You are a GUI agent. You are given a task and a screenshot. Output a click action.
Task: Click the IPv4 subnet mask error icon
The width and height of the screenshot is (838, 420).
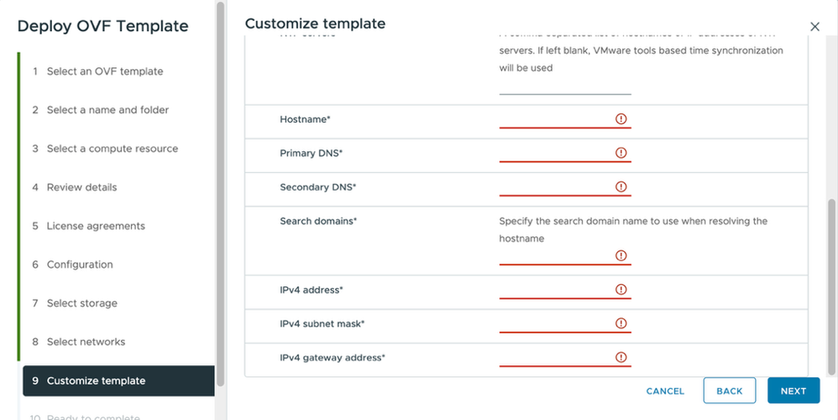pos(621,323)
